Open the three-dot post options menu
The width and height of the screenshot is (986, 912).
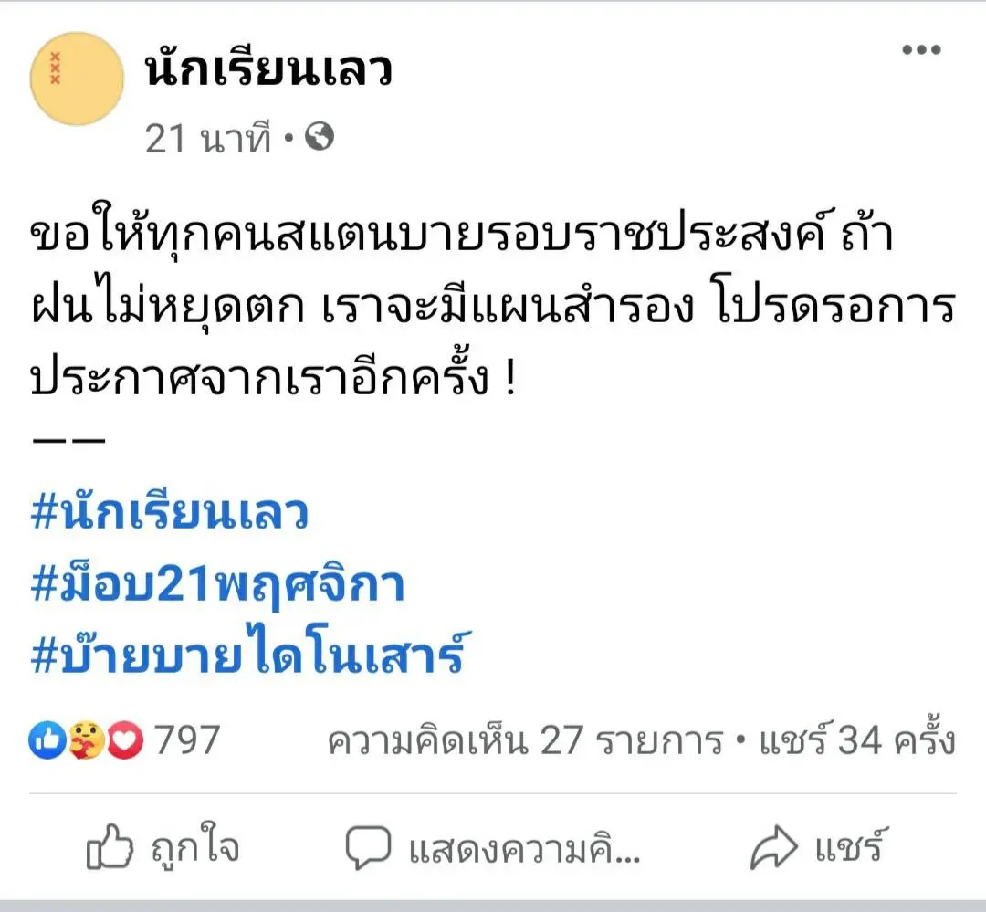(920, 50)
